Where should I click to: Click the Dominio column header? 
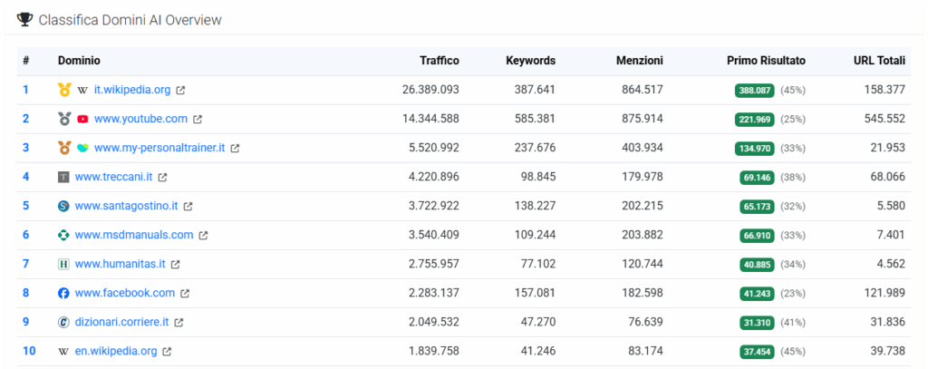pos(79,61)
